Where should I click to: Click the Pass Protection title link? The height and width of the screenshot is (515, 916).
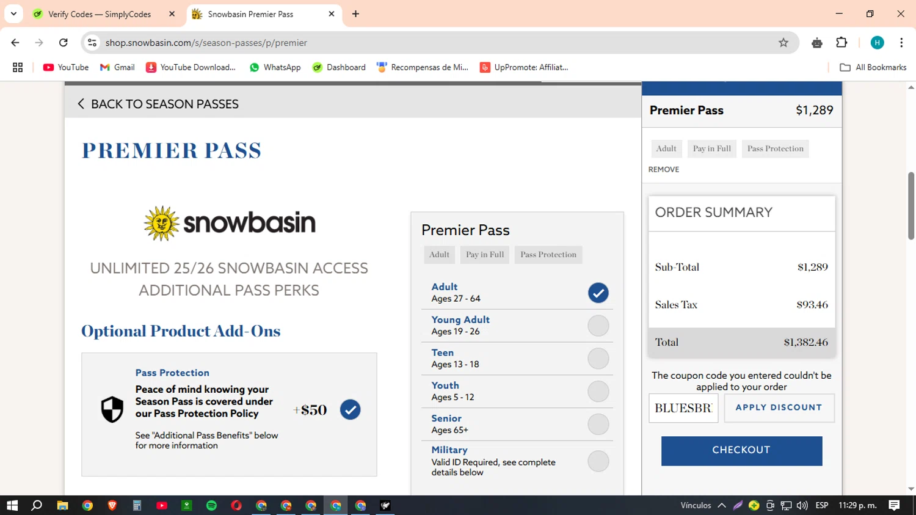point(172,373)
